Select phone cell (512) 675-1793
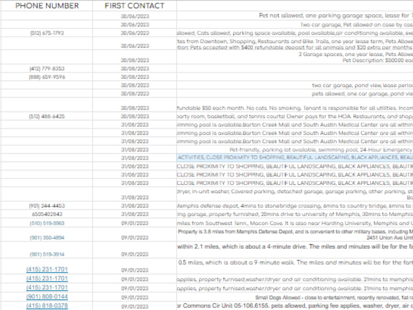Image resolution: width=413 pixels, height=310 pixels. 47,33
